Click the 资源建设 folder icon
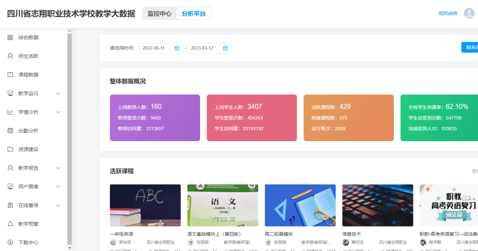Image resolution: width=478 pixels, height=251 pixels. click(x=10, y=149)
